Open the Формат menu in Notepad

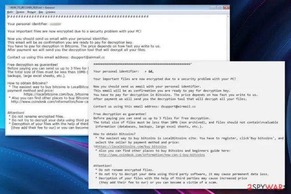(31, 12)
